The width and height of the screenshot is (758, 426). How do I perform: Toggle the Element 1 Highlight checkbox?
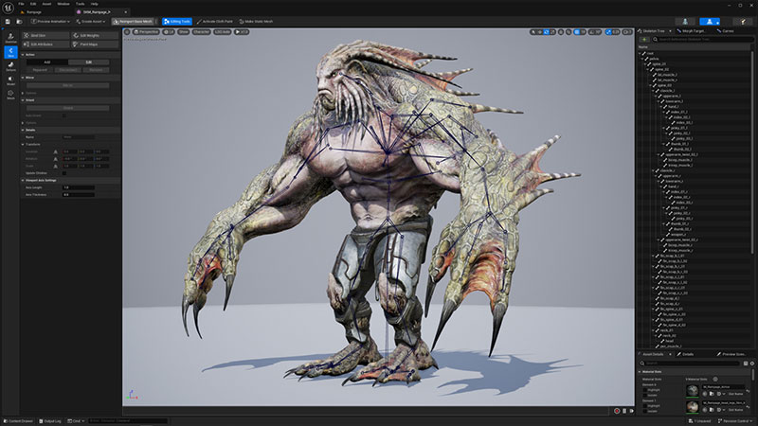(x=645, y=406)
